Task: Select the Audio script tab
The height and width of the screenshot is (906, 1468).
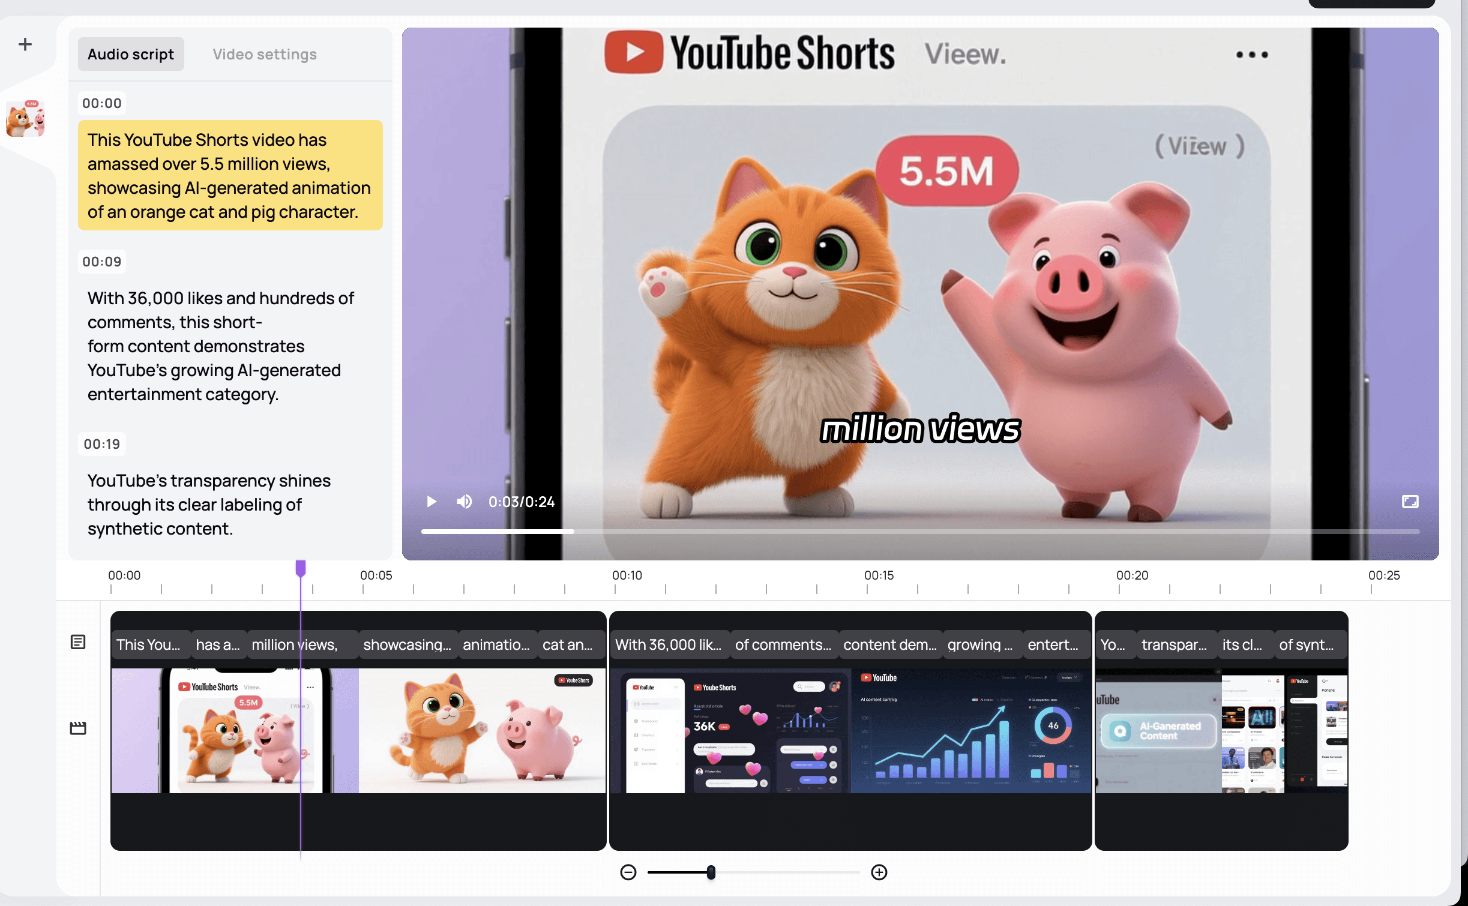Action: (131, 55)
